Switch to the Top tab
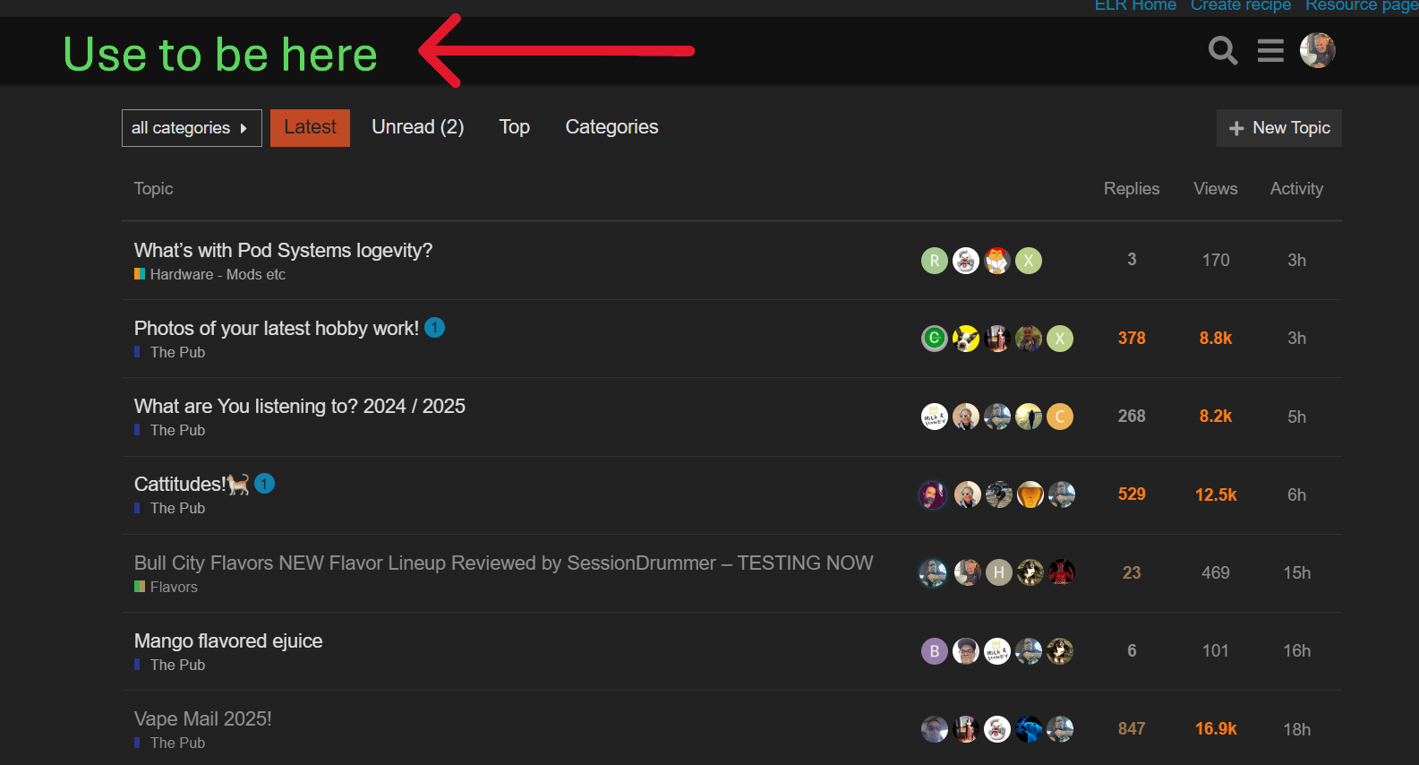This screenshot has height=765, width=1419. [514, 127]
